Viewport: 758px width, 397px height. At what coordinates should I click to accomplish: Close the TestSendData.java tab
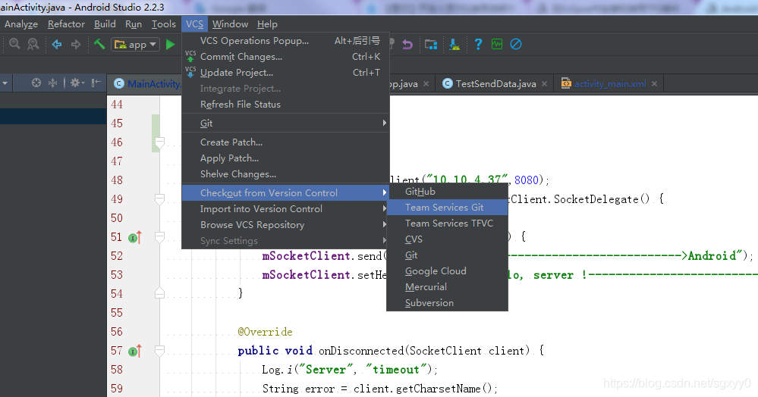coord(544,84)
